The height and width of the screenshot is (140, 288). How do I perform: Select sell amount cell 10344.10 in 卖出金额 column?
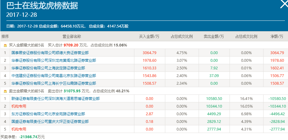[214, 106]
